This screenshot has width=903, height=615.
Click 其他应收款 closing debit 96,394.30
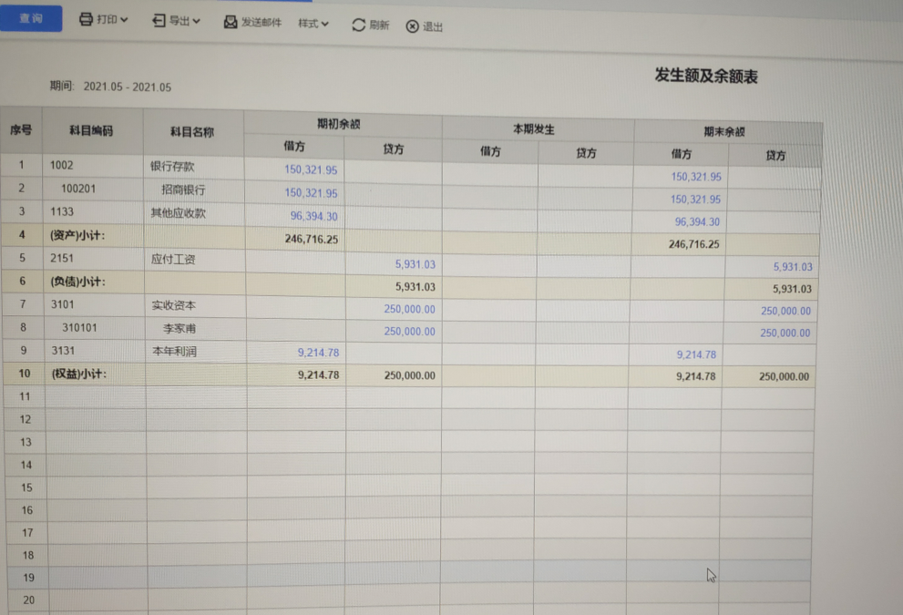coord(697,221)
